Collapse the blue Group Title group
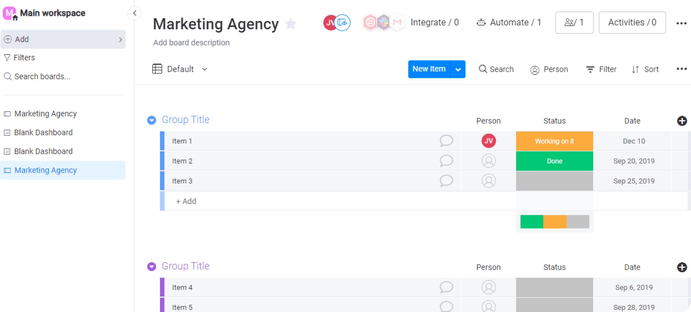Screen dimensions: 691x312 click(152, 120)
